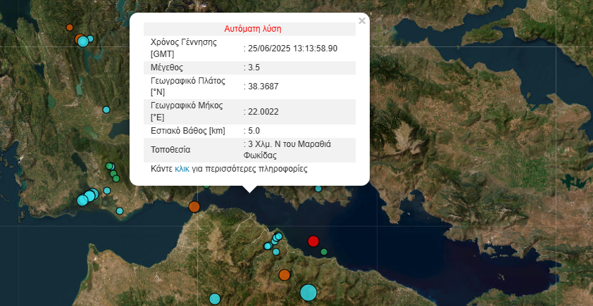Click the magnitude value 3.5

[252, 68]
